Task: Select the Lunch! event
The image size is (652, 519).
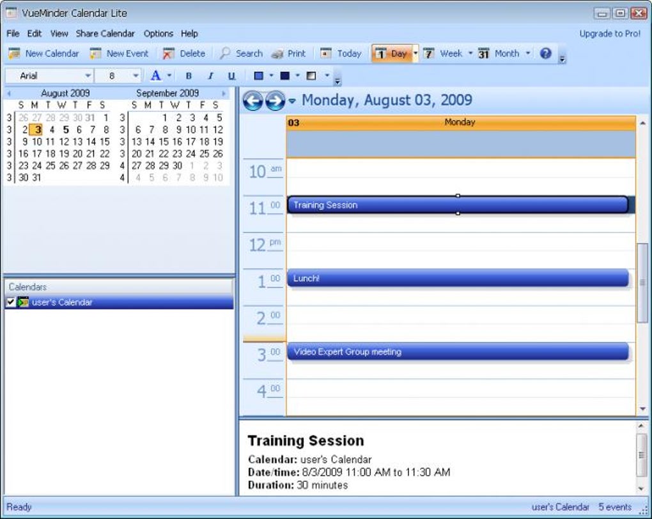Action: [458, 278]
